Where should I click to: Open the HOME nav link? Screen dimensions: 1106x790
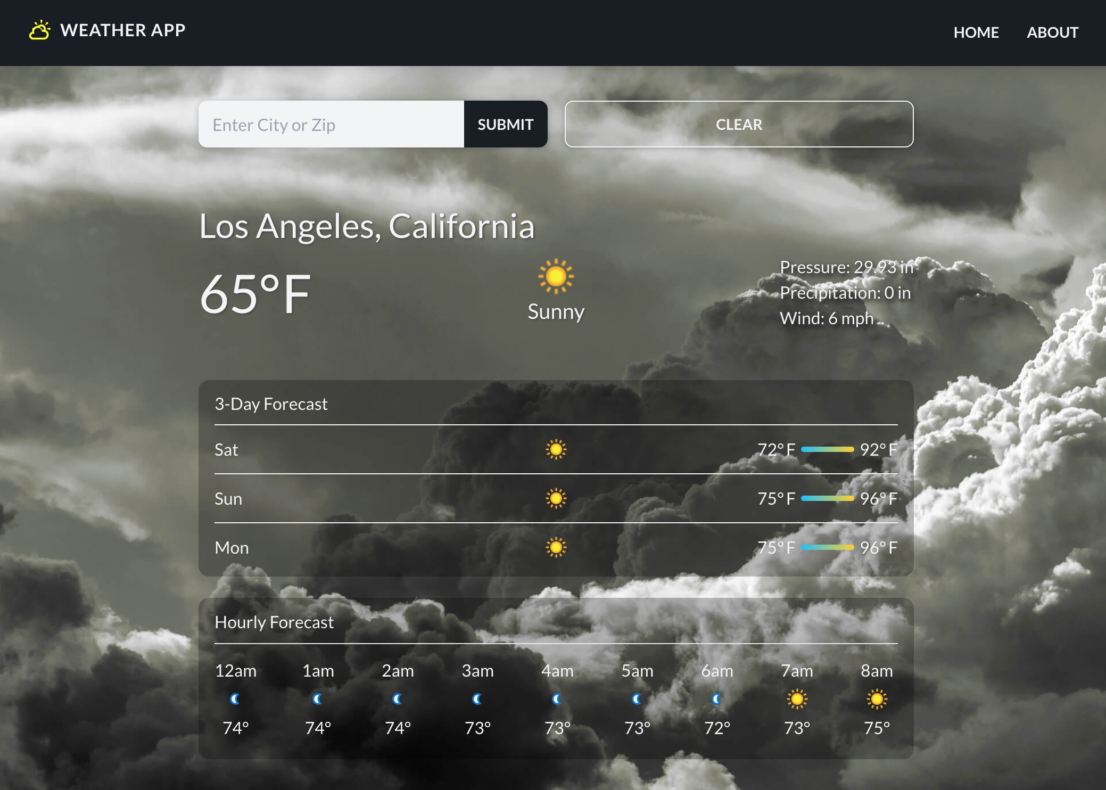976,32
